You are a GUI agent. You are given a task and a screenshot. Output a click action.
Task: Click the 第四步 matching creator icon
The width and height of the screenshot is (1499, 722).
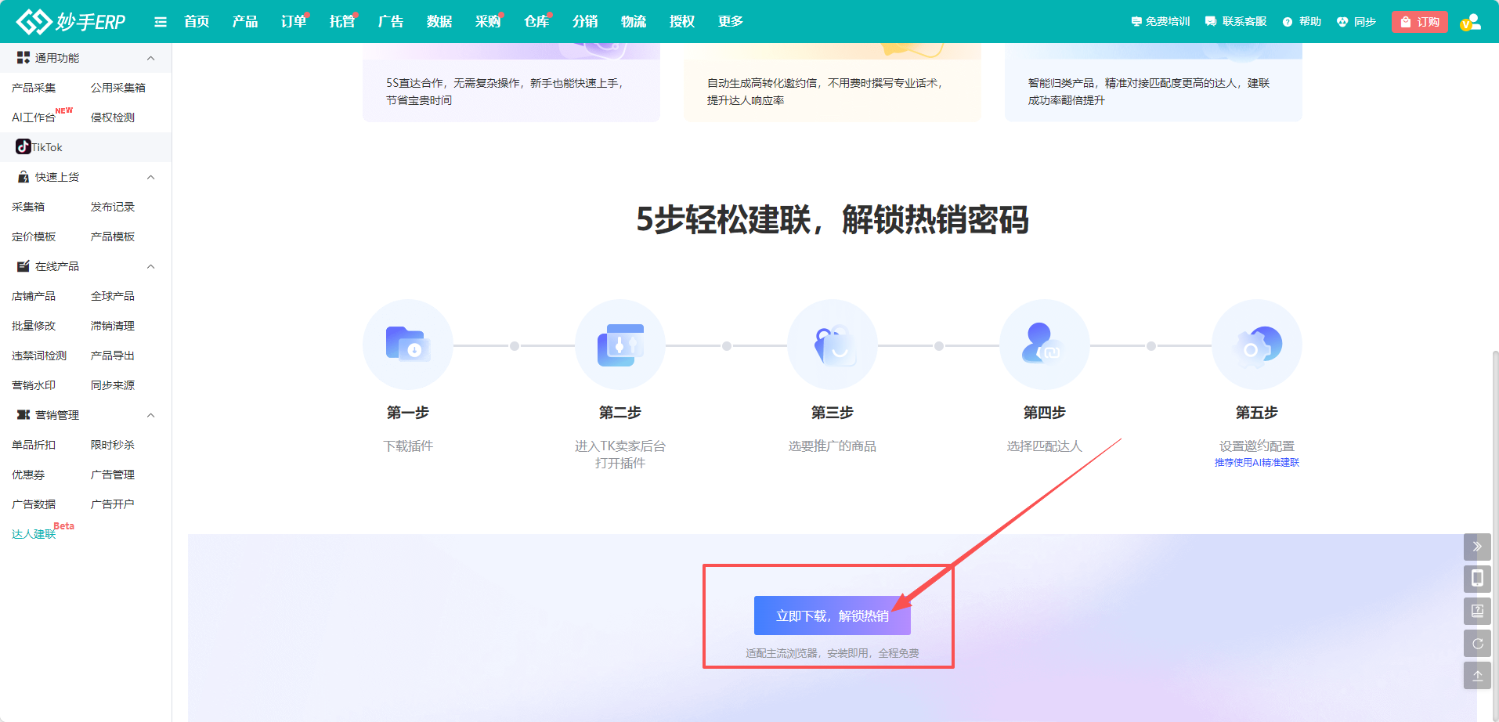1045,345
